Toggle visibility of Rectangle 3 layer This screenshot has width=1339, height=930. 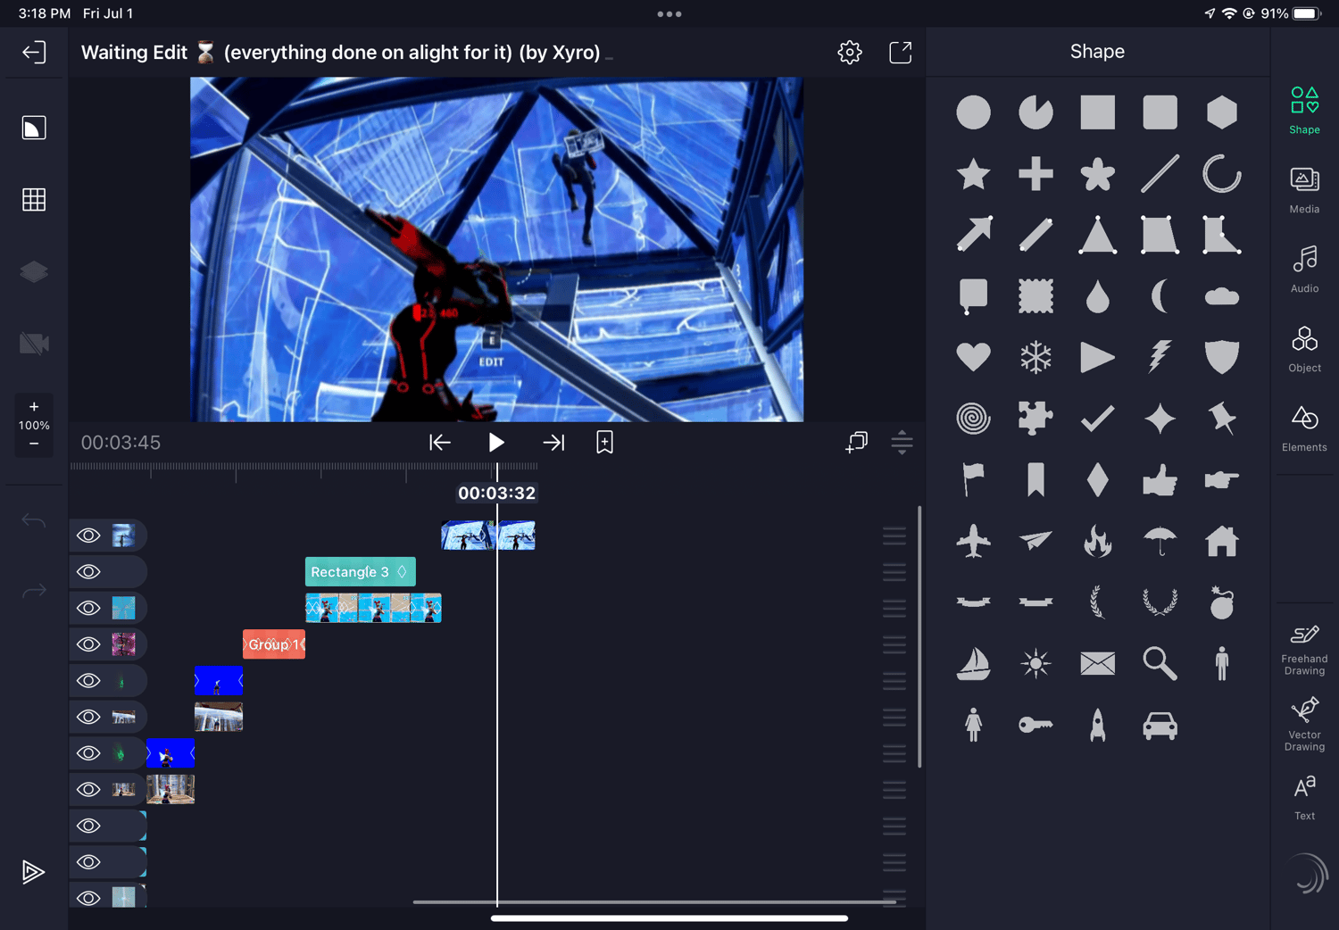[x=88, y=572]
